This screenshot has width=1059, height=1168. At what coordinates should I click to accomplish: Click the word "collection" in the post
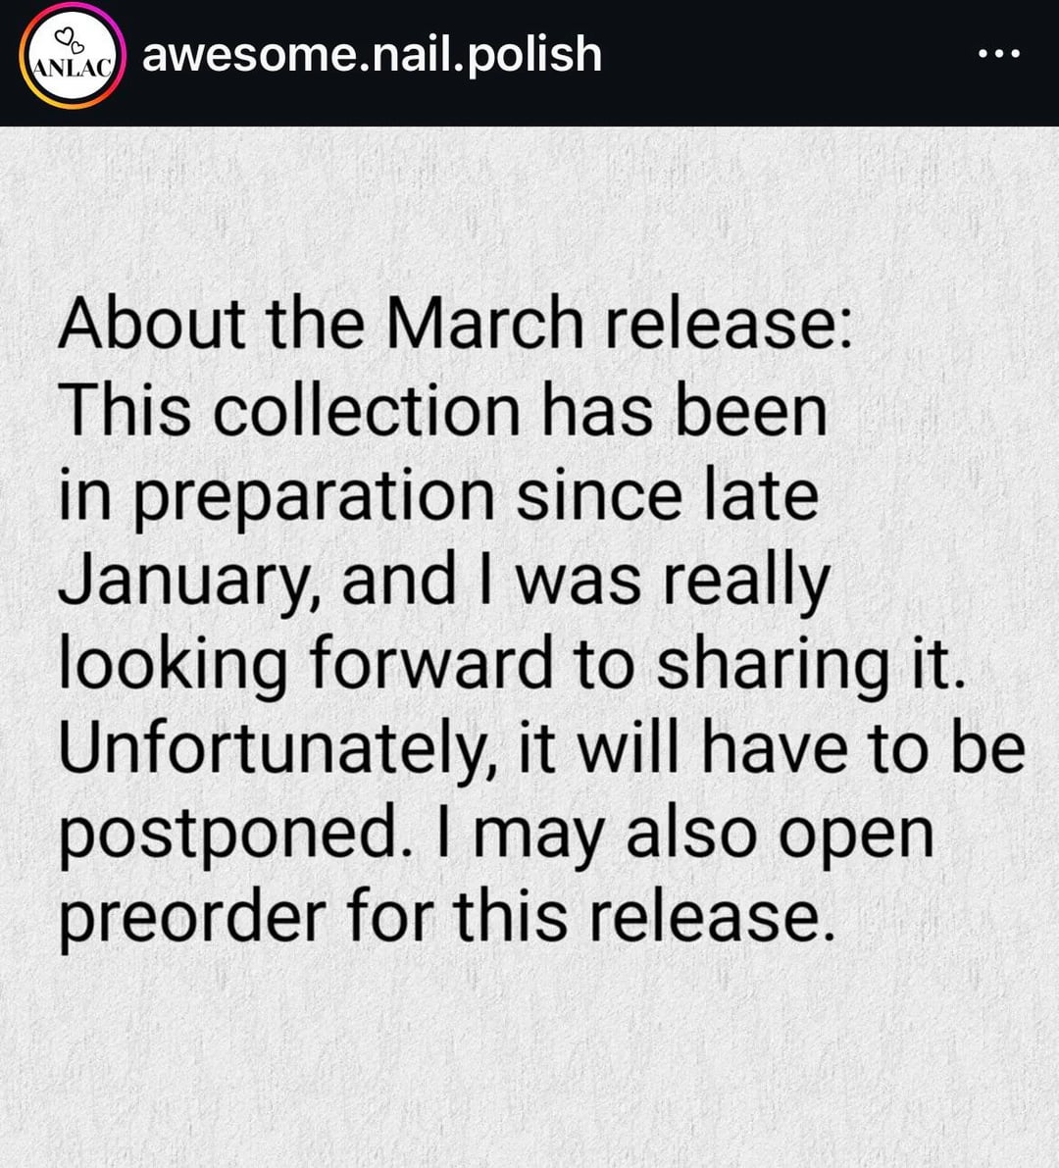(x=367, y=410)
